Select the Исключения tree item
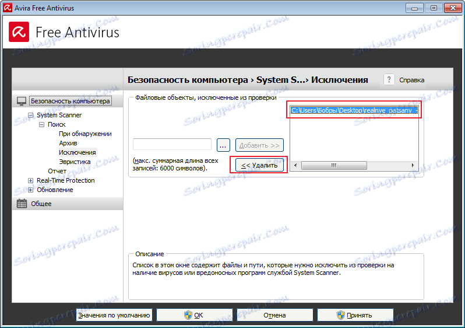 77,152
